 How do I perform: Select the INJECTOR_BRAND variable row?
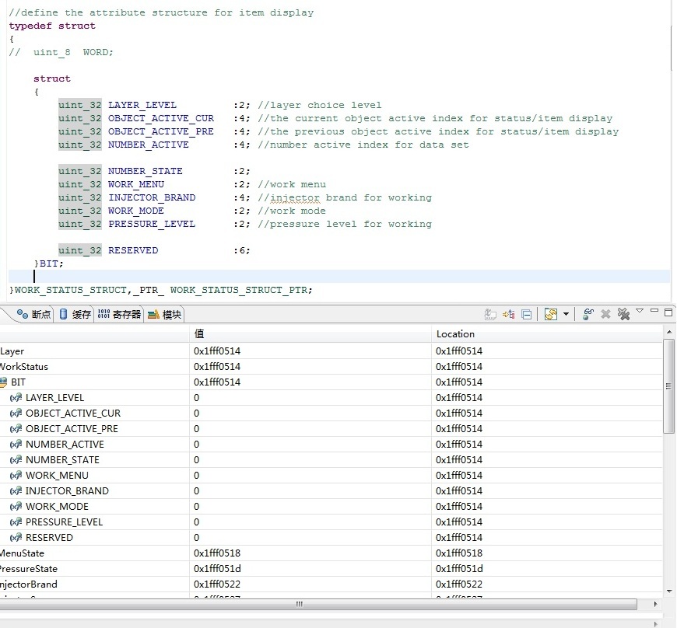tap(67, 491)
